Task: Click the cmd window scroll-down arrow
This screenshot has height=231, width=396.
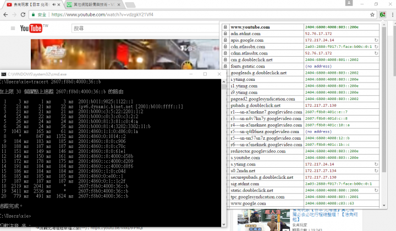Action: (223, 224)
